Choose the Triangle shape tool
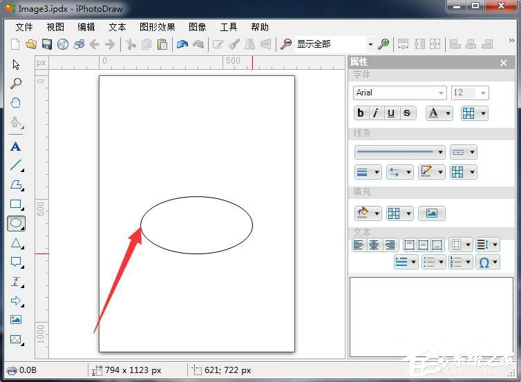Viewport: 521px width, 382px height. pos(16,243)
